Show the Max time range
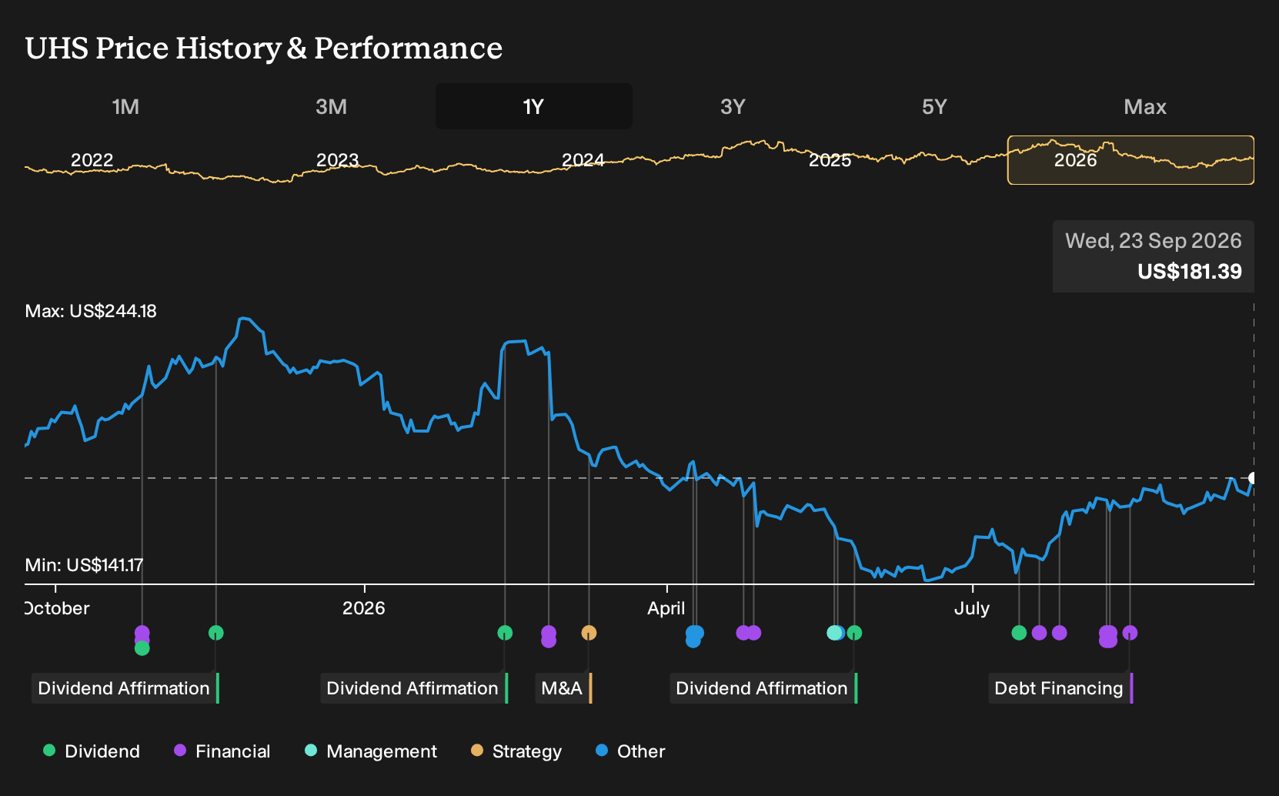Viewport: 1279px width, 796px height. click(x=1145, y=107)
